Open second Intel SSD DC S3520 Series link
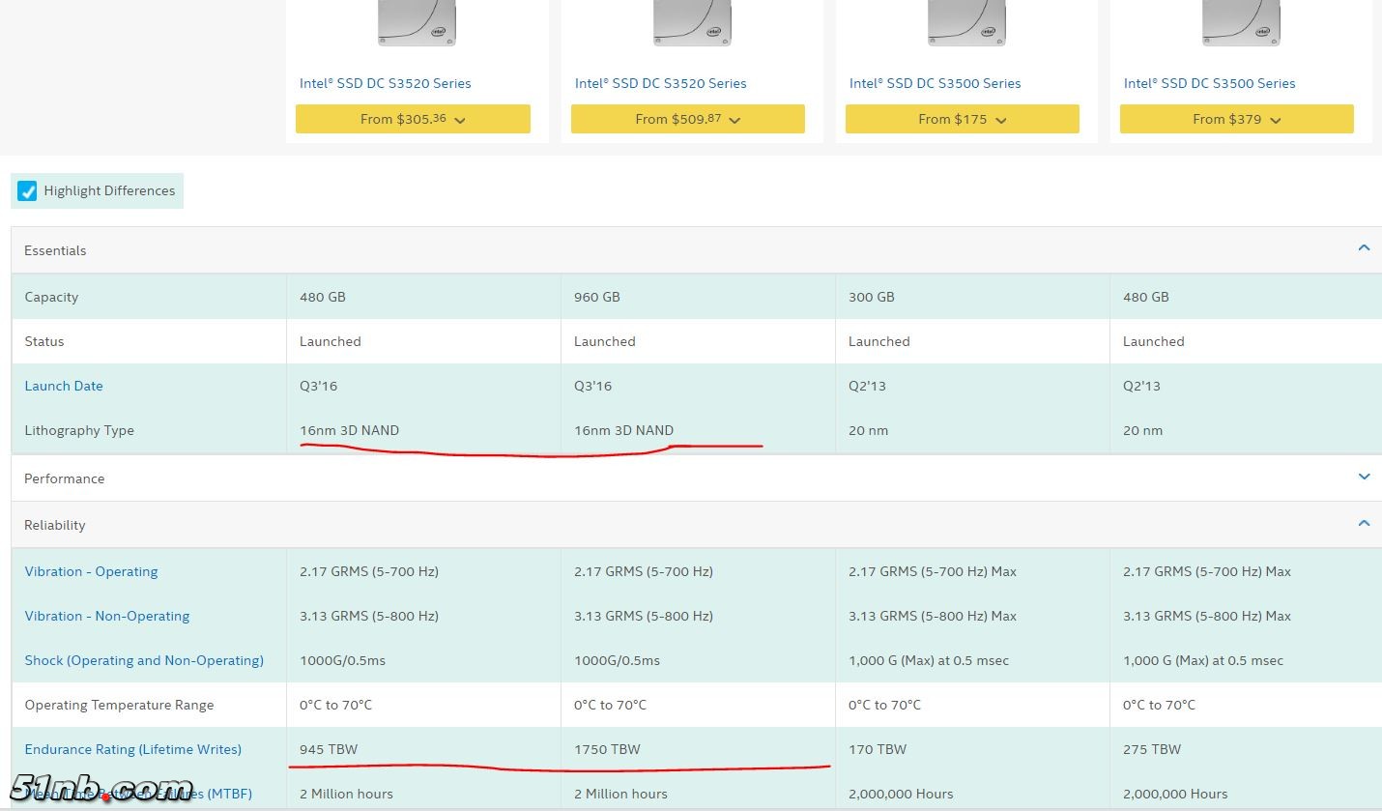 661,83
